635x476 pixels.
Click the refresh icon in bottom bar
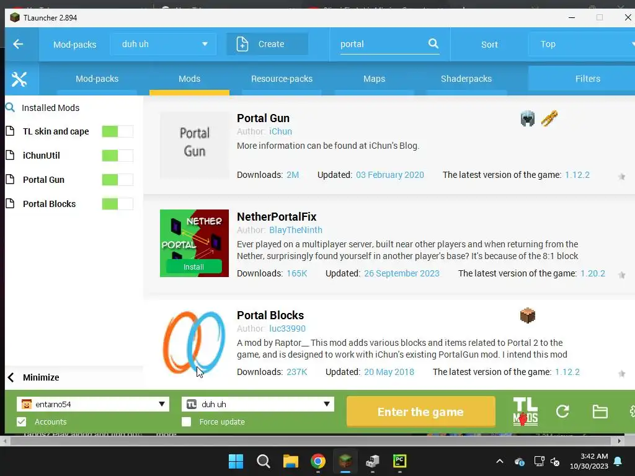tap(562, 412)
